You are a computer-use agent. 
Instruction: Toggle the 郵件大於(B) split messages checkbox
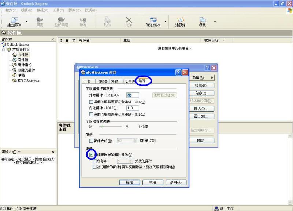(x=91, y=141)
